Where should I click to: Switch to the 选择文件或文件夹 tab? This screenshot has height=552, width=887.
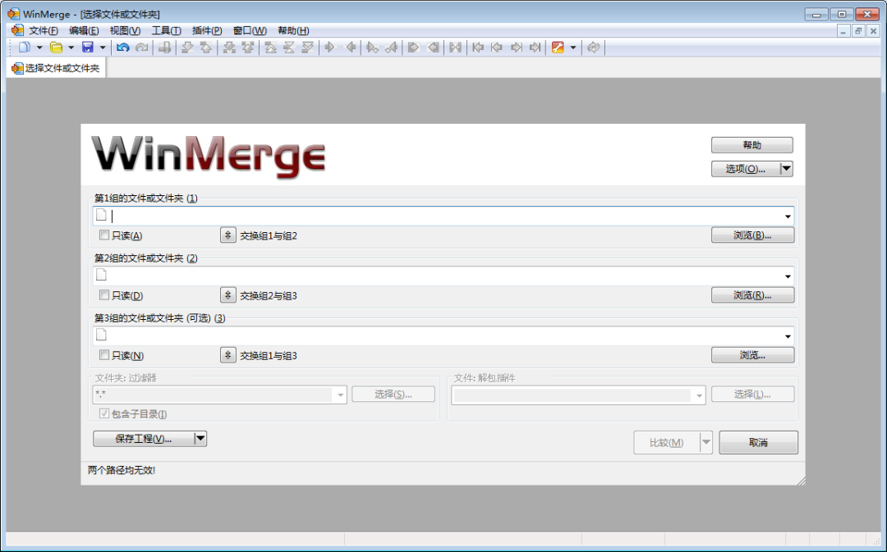click(55, 67)
